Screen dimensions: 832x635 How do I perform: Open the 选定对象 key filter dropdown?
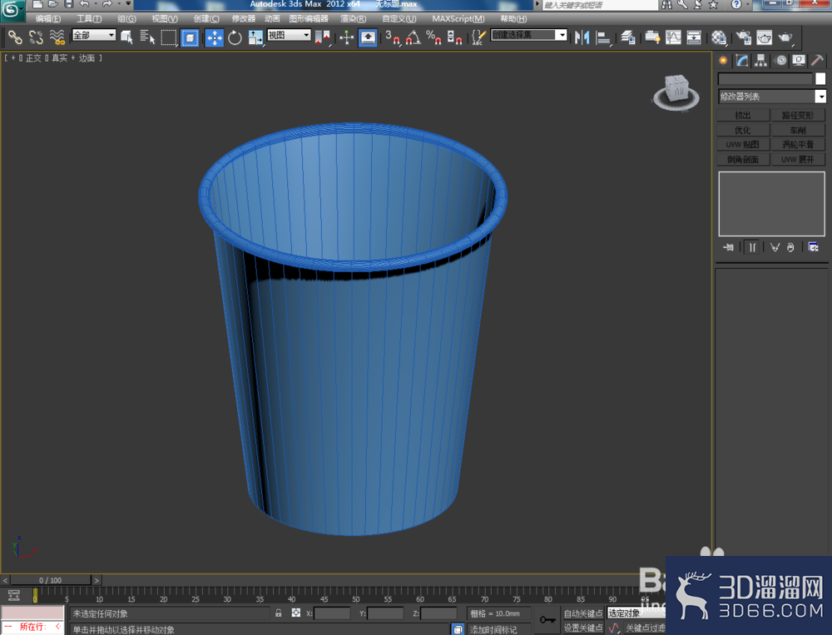point(636,613)
